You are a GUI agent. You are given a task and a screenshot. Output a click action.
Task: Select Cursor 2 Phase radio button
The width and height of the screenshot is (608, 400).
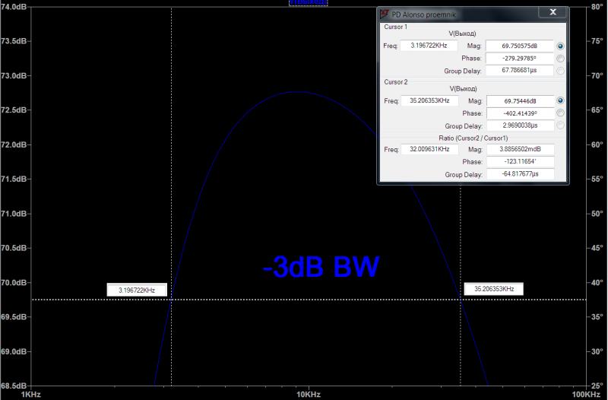[x=560, y=113]
